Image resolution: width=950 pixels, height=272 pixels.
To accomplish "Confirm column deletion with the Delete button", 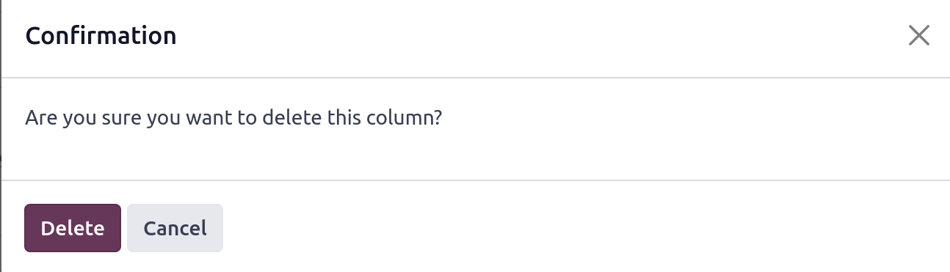I will (72, 228).
